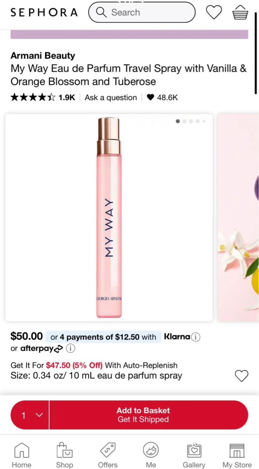Open the next floral product image
The height and width of the screenshot is (469, 259).
pyautogui.click(x=238, y=218)
